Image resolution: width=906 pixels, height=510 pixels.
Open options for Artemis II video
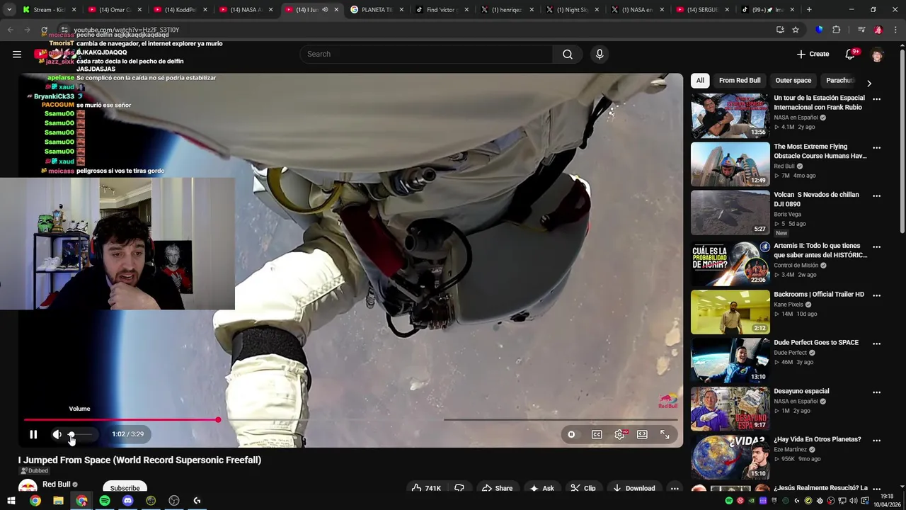tap(876, 246)
